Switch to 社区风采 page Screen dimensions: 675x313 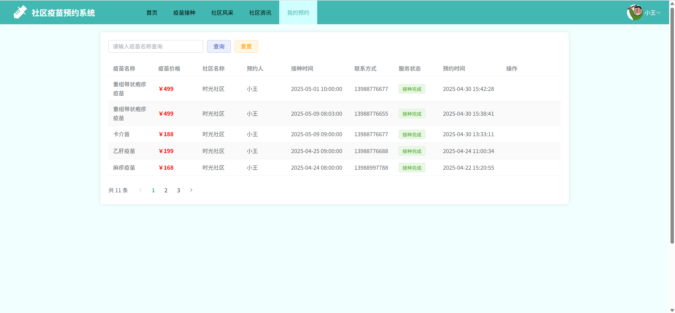pos(222,13)
